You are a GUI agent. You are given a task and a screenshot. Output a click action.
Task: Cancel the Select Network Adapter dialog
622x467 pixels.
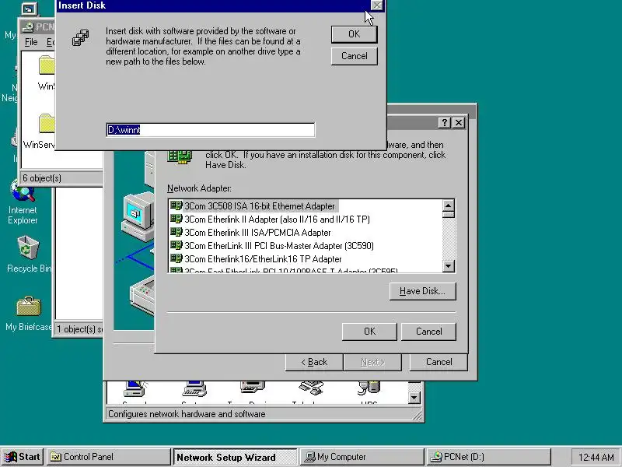(428, 332)
